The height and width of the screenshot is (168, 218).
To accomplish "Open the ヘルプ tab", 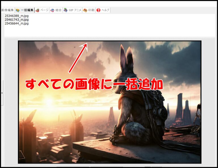I will 103,10.
